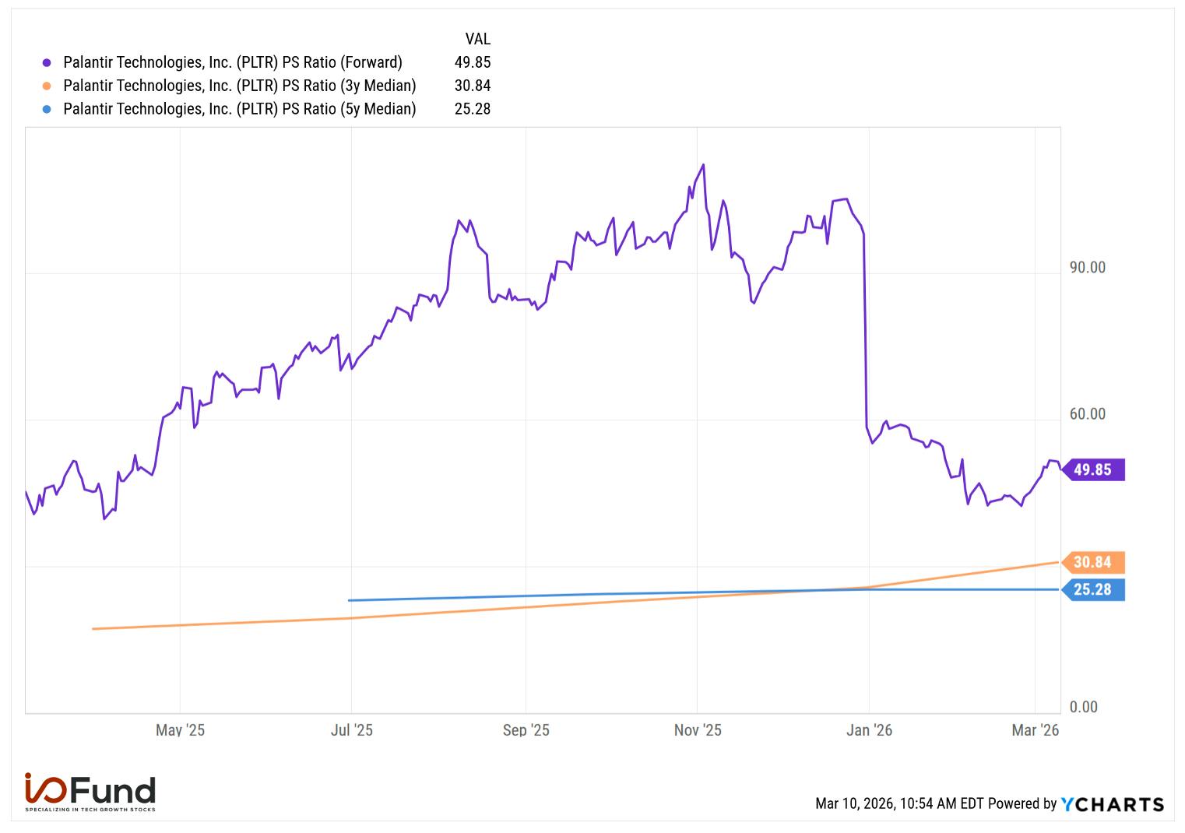Viewport: 1185px width, 833px height.
Task: Click the Nov '25 x-axis label
Action: point(698,730)
